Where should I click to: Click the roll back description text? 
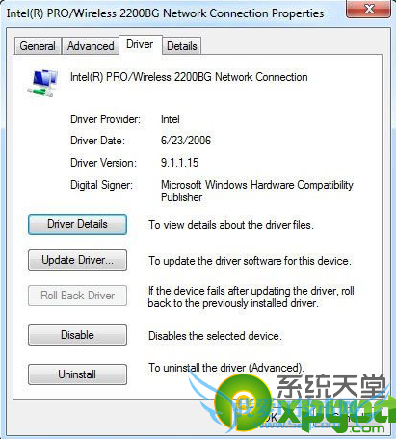pyautogui.click(x=251, y=297)
